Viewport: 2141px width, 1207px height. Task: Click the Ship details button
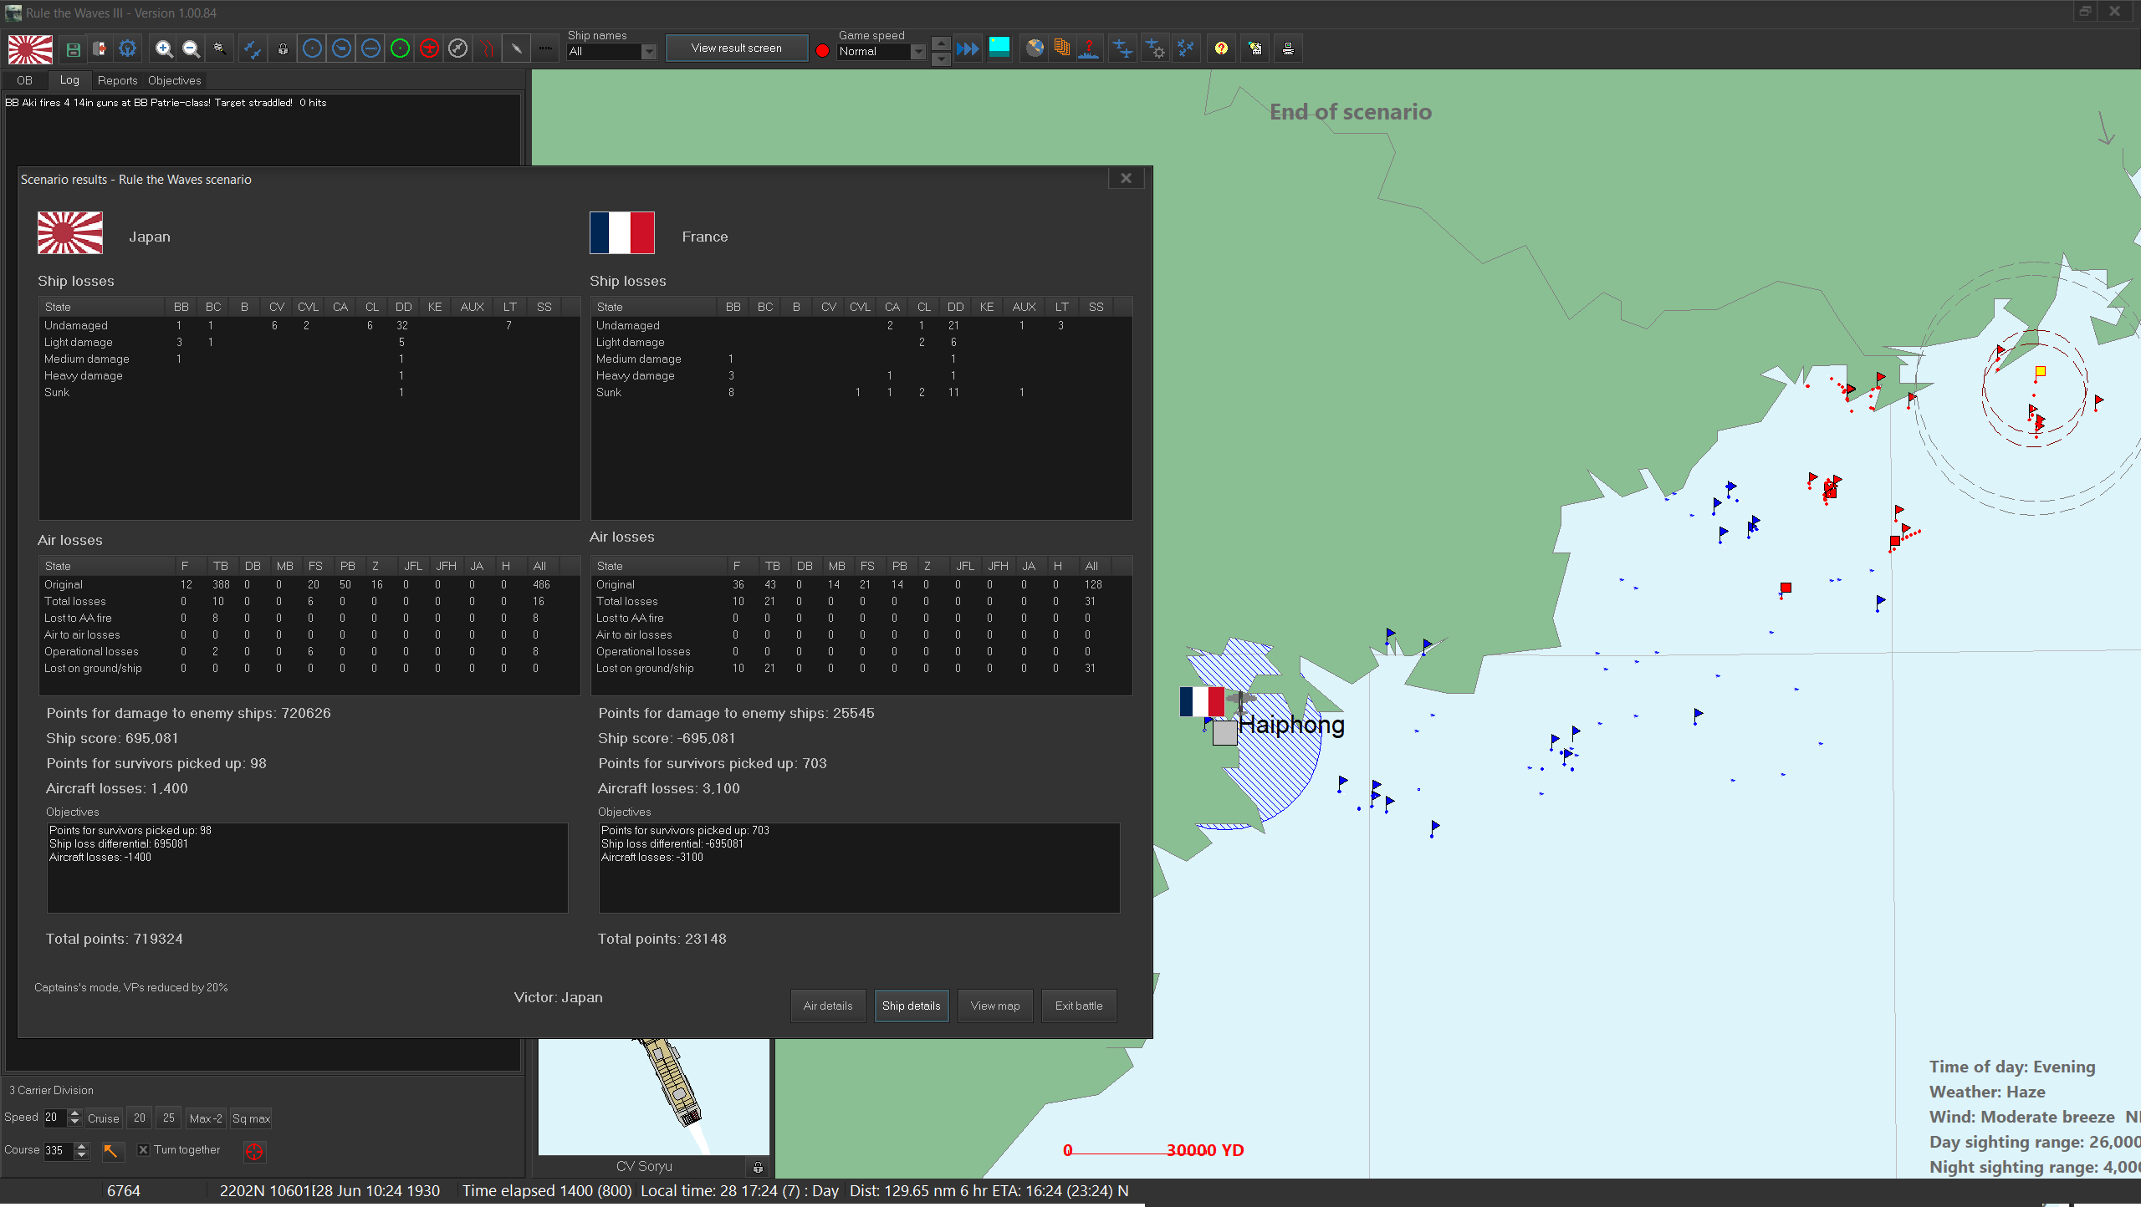(x=911, y=1006)
